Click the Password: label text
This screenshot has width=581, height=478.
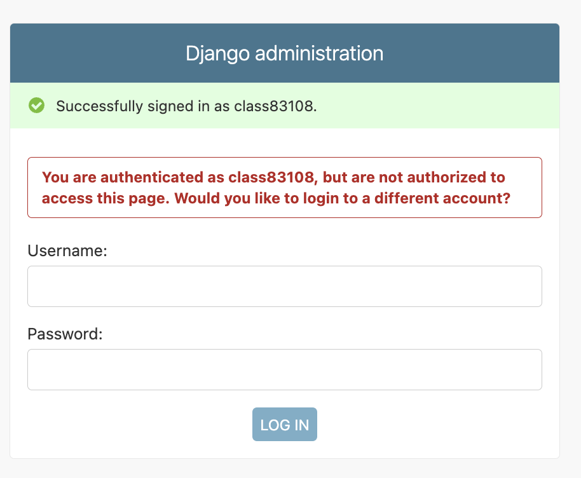pos(65,334)
